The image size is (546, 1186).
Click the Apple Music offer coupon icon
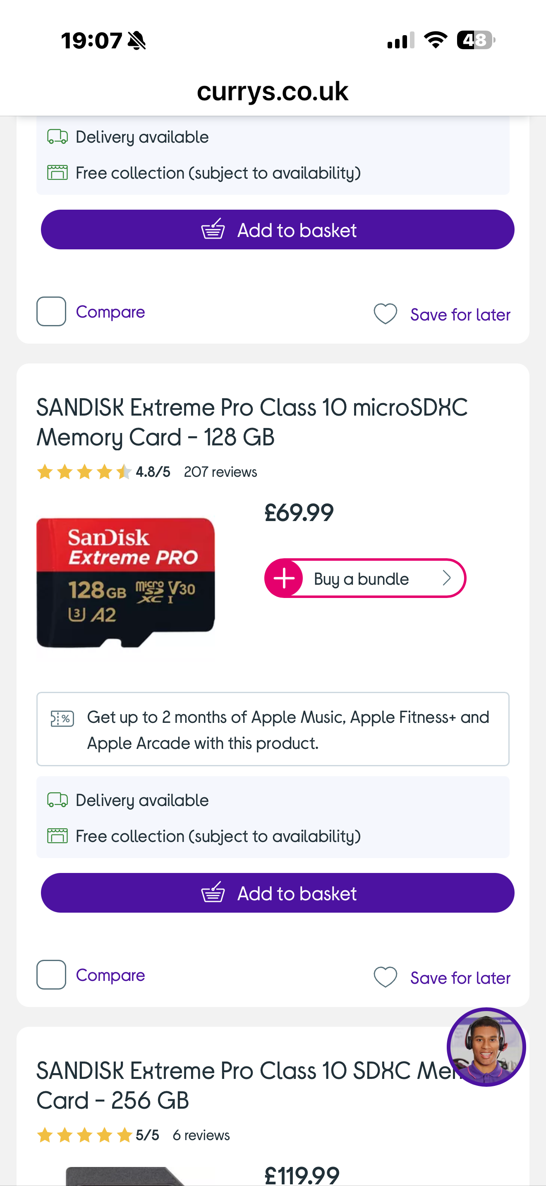(x=62, y=718)
